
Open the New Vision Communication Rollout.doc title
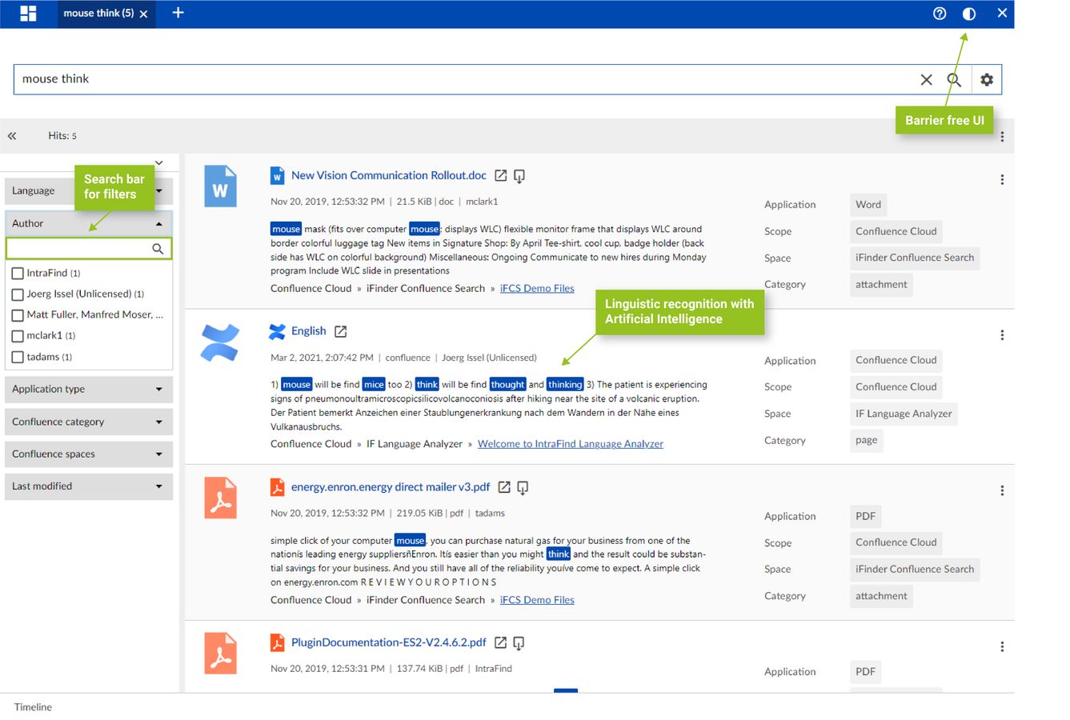tap(389, 175)
